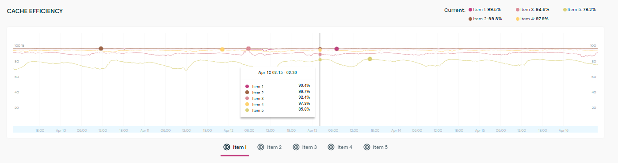Click the 'Item 3: 94.6%' legend entry
Viewport: 618px width, 163px height.
[532, 10]
